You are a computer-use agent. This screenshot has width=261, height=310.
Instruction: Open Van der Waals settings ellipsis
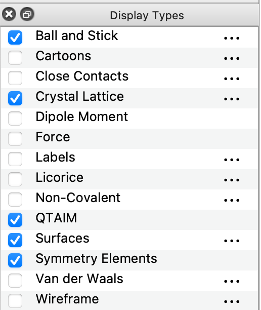point(232,281)
